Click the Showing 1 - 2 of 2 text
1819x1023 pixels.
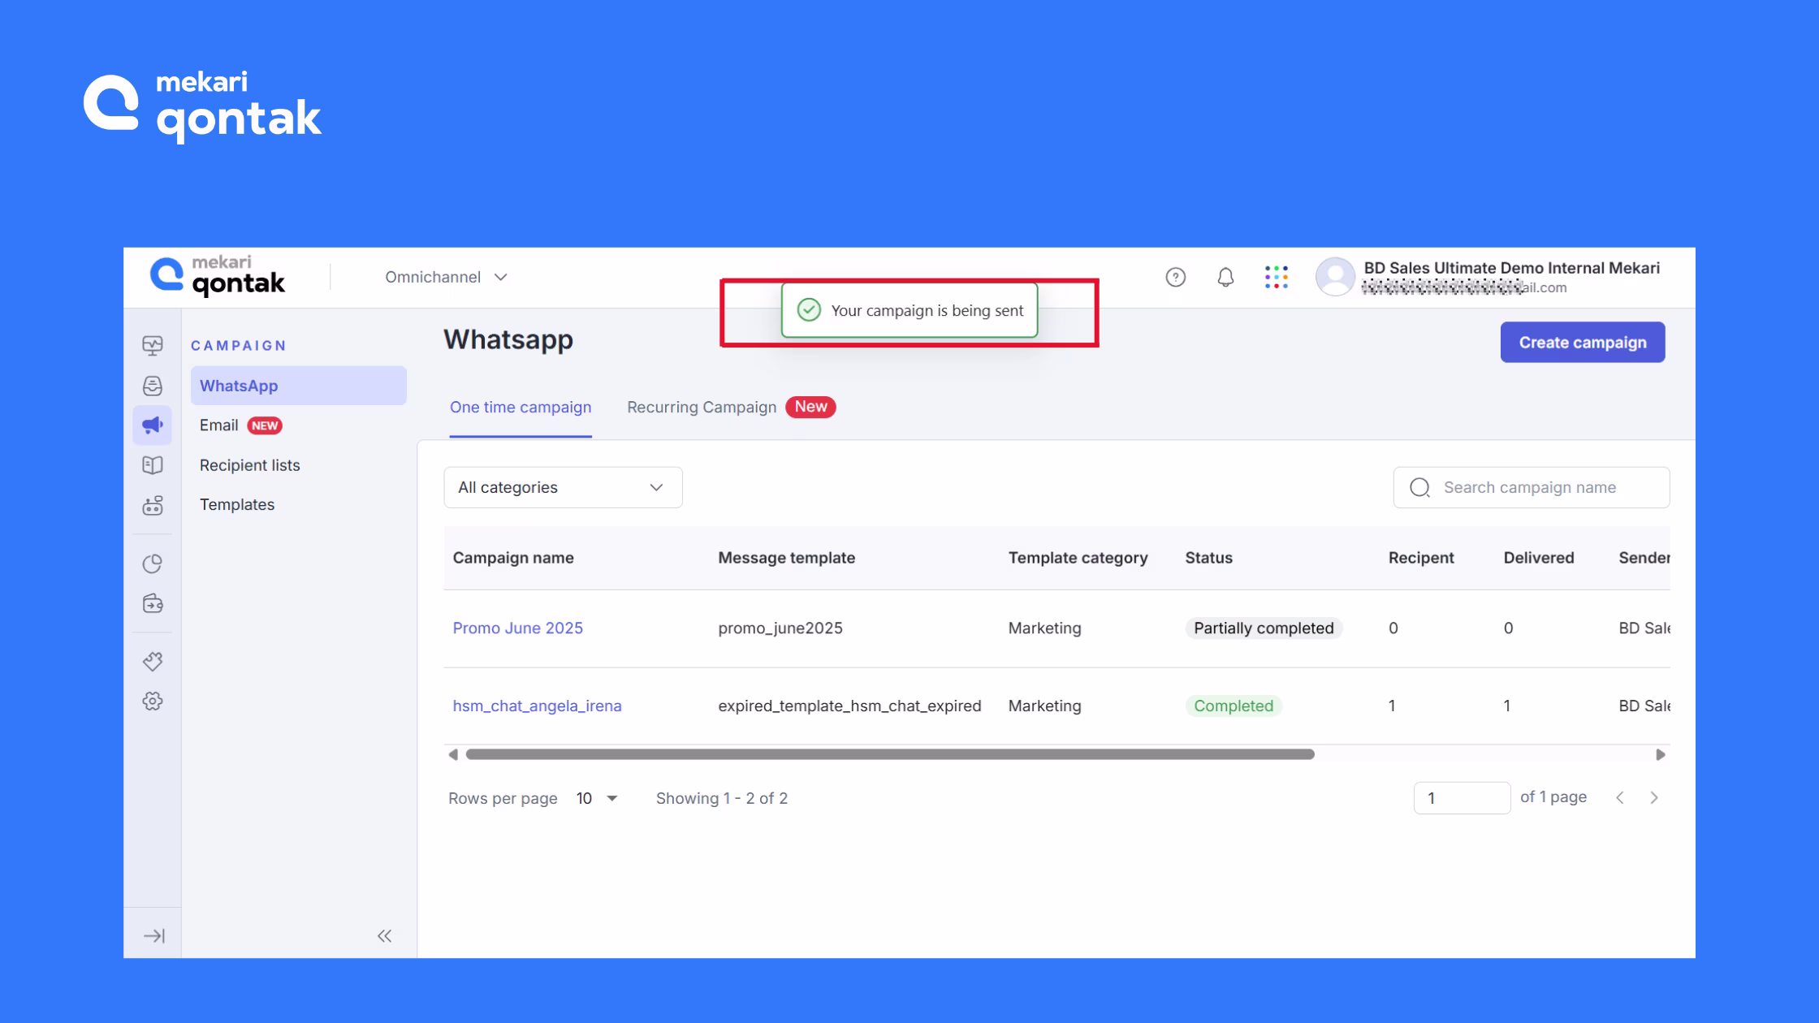722,799
